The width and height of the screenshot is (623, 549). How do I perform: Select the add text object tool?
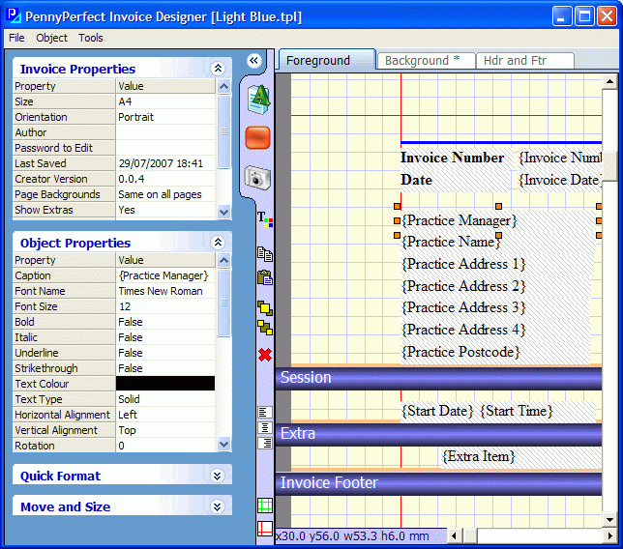point(258,100)
